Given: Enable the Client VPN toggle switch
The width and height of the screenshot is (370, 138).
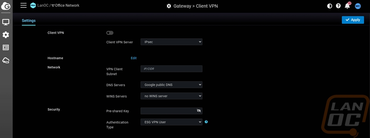Looking at the screenshot, I should point(110,33).
